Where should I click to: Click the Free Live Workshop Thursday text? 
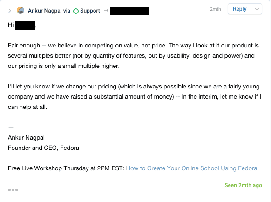(x=66, y=168)
